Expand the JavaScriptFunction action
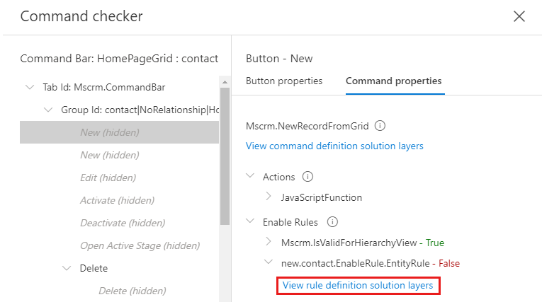This screenshot has height=302, width=542. coord(269,197)
